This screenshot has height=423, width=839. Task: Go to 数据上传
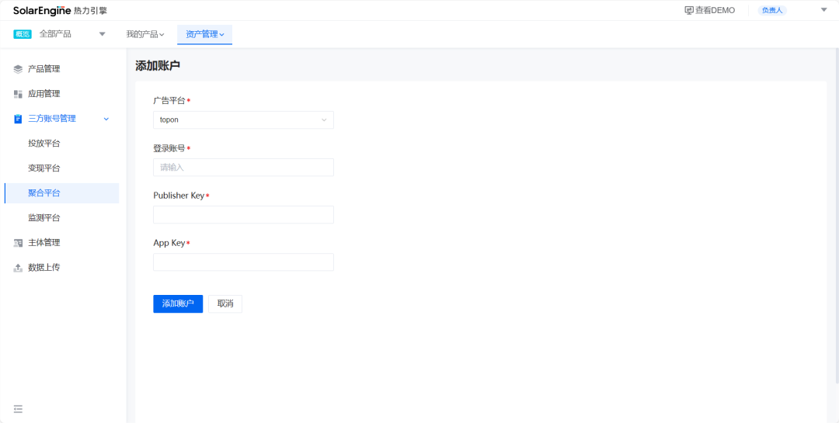click(44, 268)
